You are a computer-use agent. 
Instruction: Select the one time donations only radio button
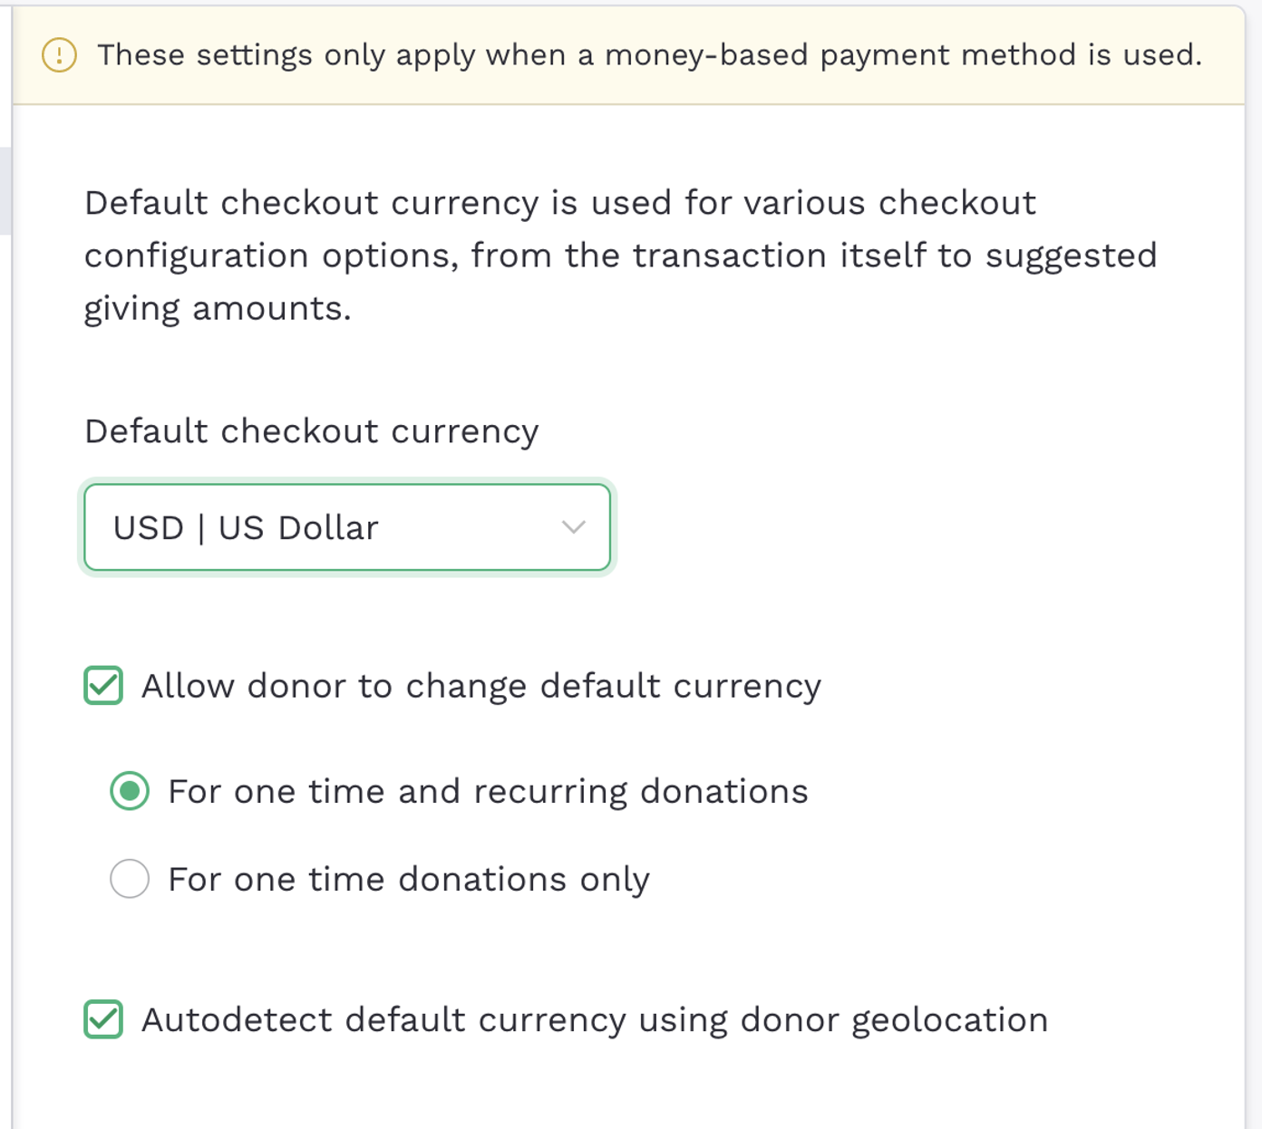(x=130, y=879)
